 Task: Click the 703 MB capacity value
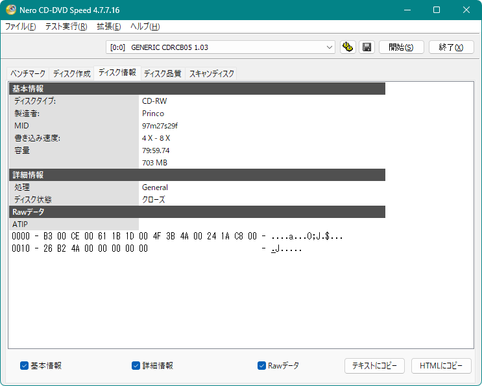click(x=154, y=163)
